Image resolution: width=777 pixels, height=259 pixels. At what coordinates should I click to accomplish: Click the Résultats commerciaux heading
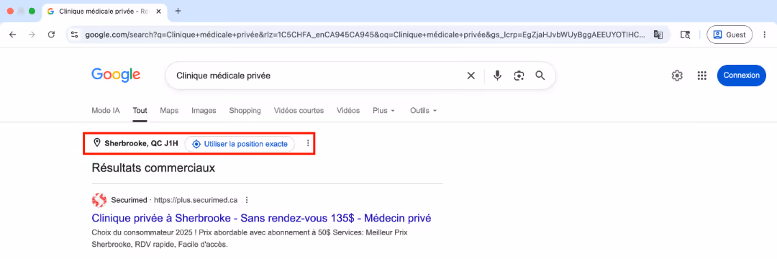[153, 168]
